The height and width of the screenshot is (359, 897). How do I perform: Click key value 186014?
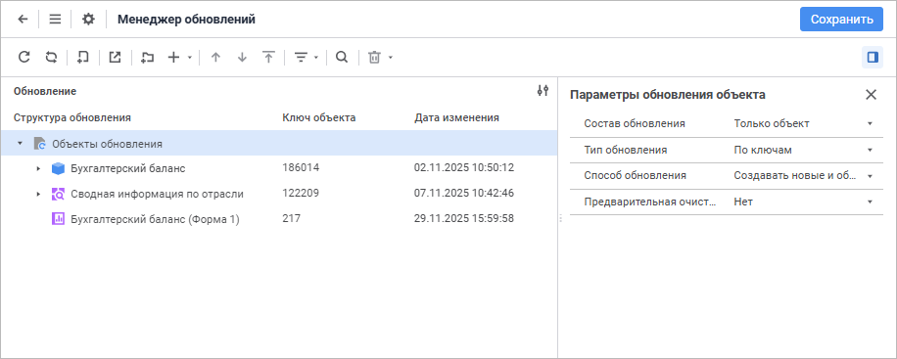301,168
